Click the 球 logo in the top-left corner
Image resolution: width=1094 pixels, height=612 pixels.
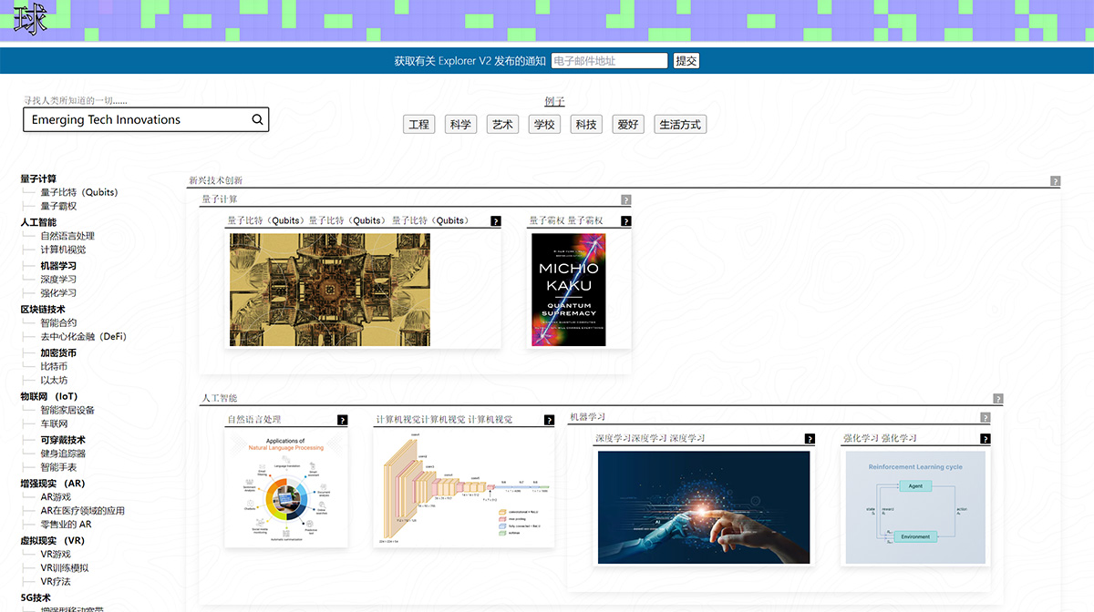pos(30,18)
